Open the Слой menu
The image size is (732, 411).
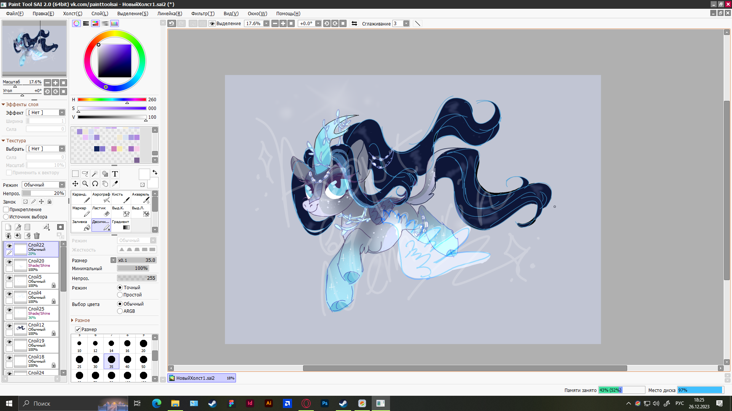coord(100,13)
